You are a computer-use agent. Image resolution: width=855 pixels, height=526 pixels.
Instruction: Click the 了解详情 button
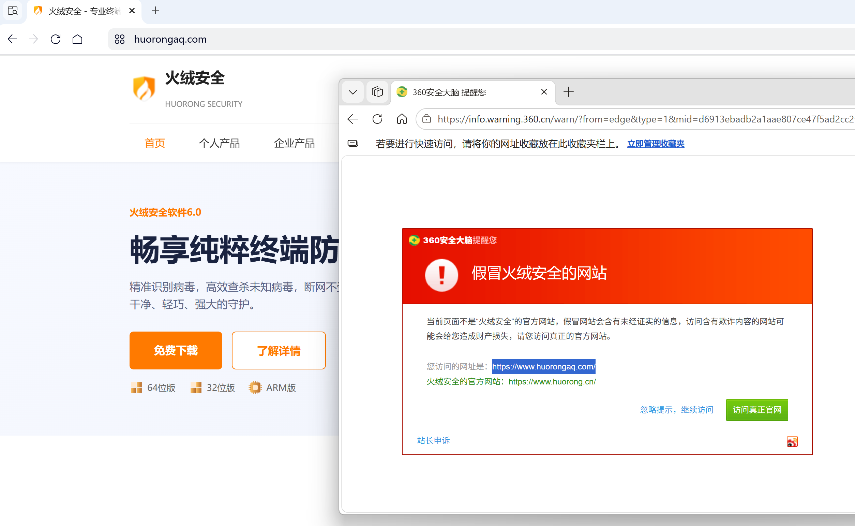(279, 350)
